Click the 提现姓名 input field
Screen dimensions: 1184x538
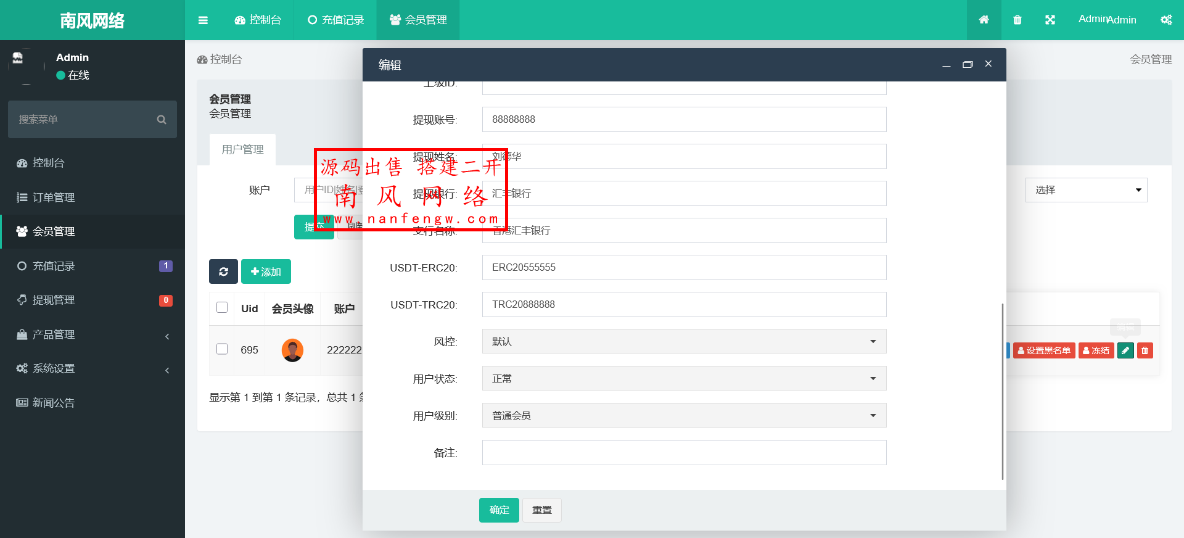pos(684,156)
